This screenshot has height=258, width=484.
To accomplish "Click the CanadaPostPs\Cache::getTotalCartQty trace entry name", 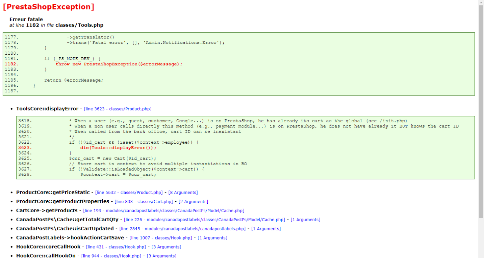I will pyautogui.click(x=67, y=220).
